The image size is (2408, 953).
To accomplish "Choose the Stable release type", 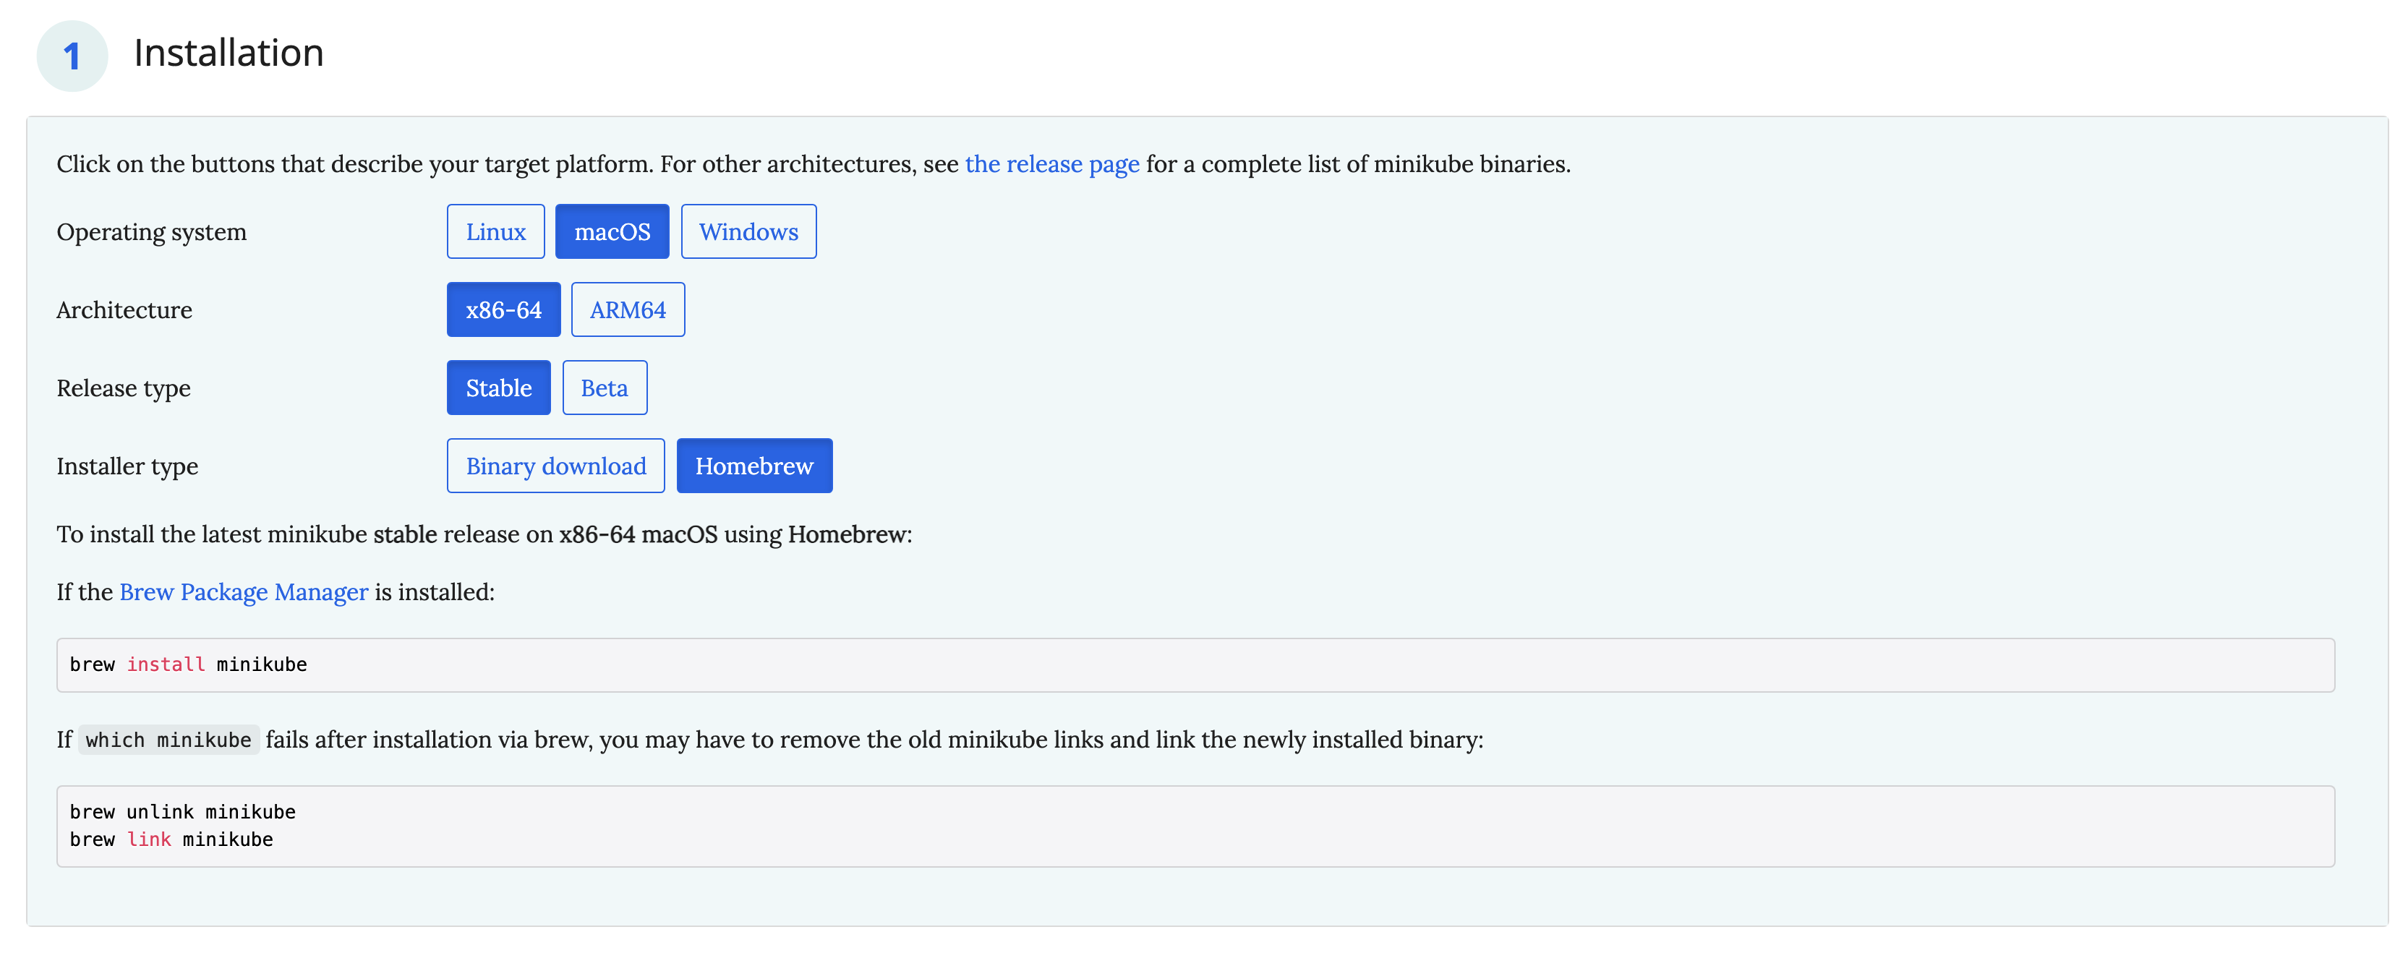I will (x=498, y=388).
